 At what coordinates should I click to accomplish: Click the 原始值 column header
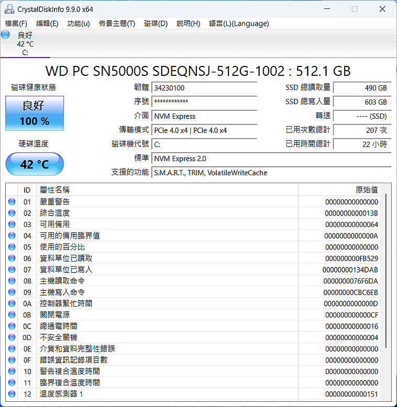339,190
